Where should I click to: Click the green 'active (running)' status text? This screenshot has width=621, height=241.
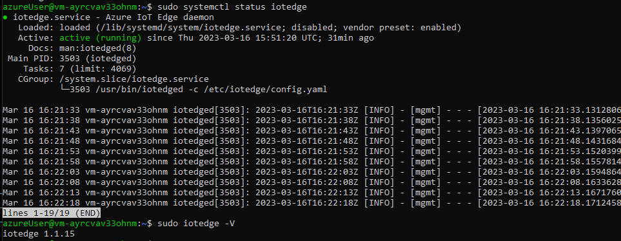pyautogui.click(x=100, y=38)
